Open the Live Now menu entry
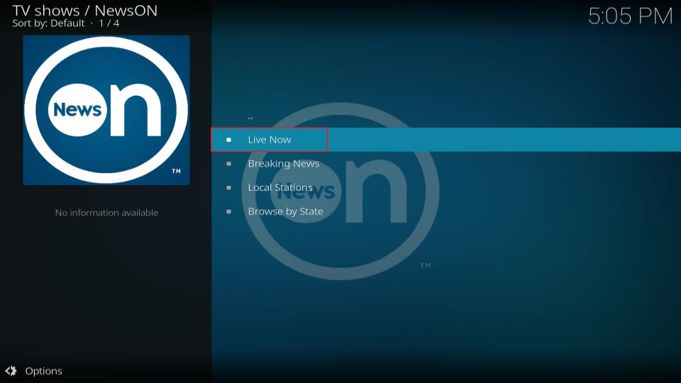The height and width of the screenshot is (383, 681). pos(445,140)
